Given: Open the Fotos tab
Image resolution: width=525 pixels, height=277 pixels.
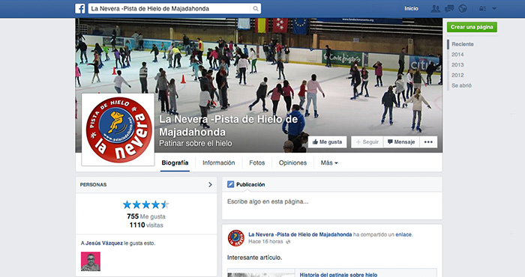Looking at the screenshot, I should 256,162.
